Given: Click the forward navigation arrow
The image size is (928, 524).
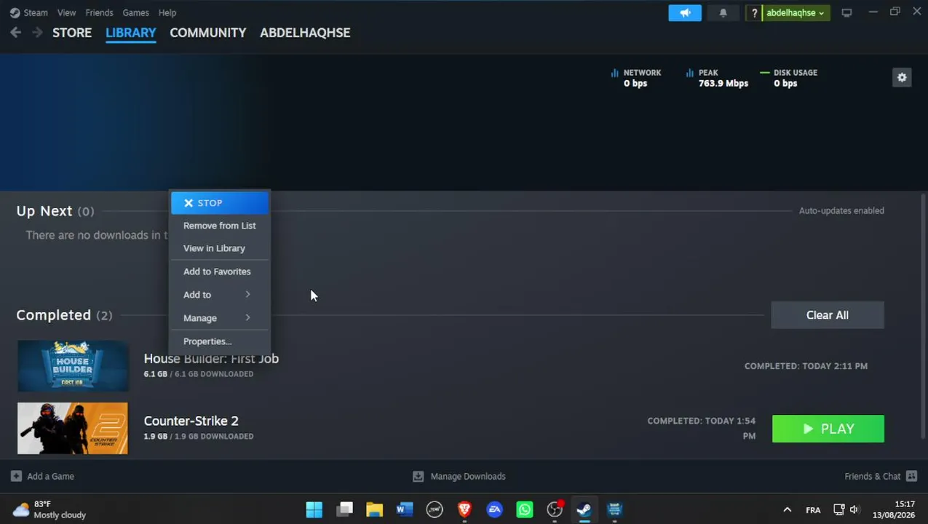Looking at the screenshot, I should pyautogui.click(x=36, y=33).
